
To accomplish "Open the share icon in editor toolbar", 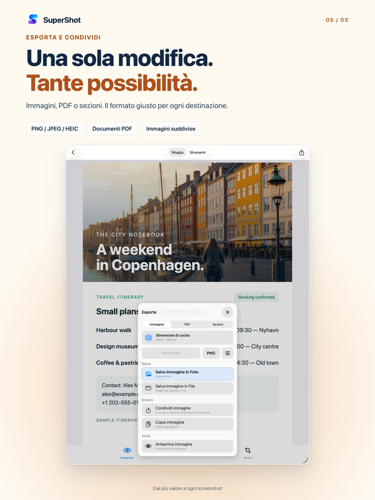I will click(302, 152).
